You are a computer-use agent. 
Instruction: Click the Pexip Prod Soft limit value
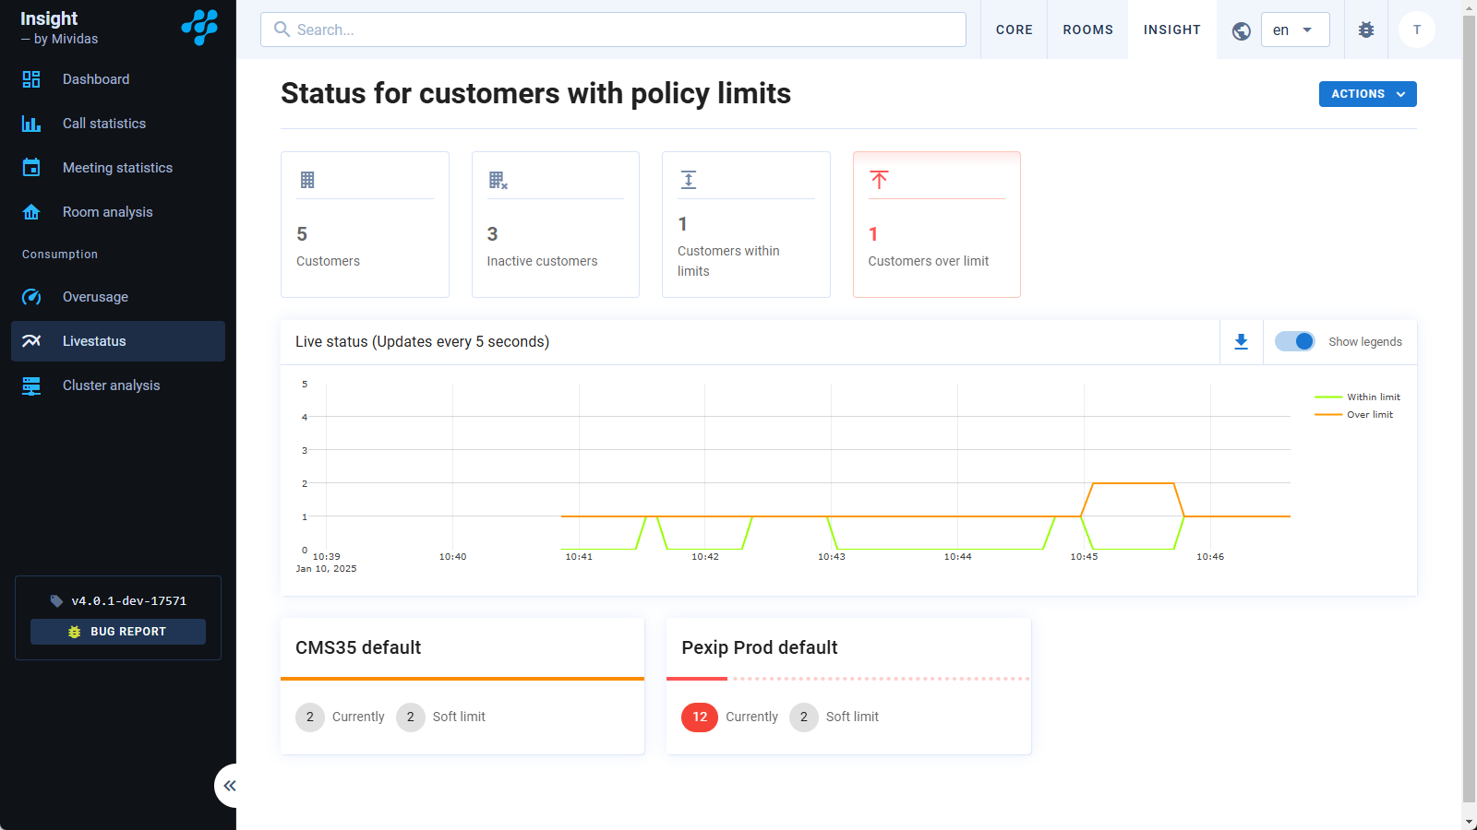click(804, 717)
